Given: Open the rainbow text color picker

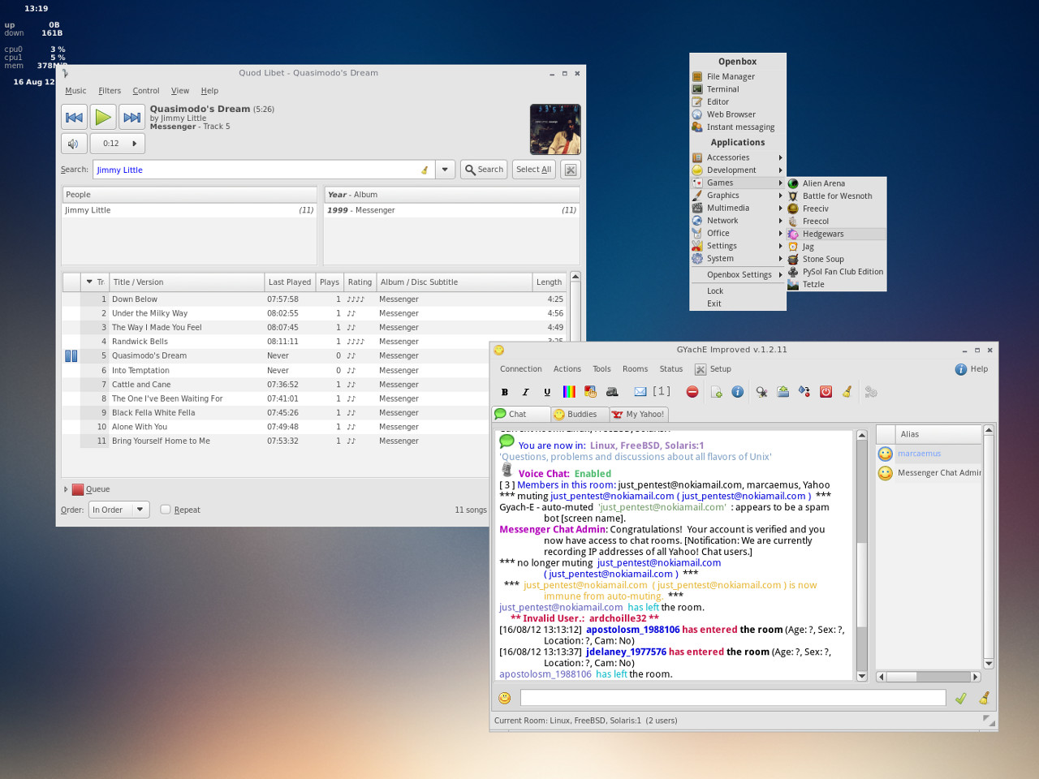Looking at the screenshot, I should 569,392.
